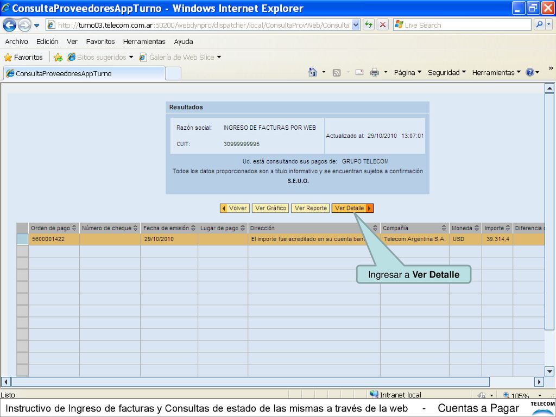Image resolution: width=556 pixels, height=417 pixels.
Task: Click the USD currency cell
Action: click(x=465, y=239)
